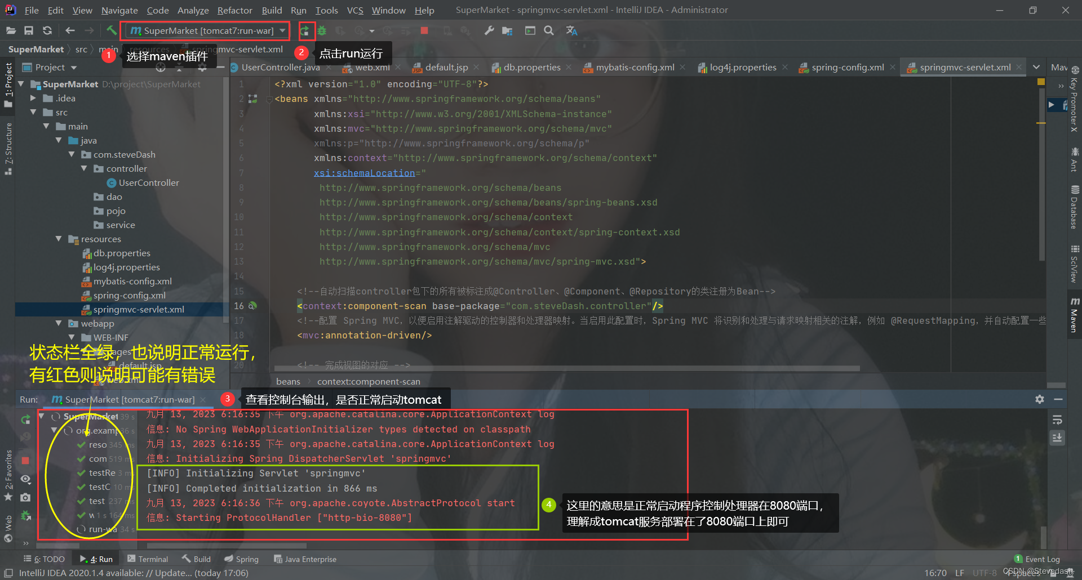Expand the .idea folder
1082x580 pixels.
pyautogui.click(x=33, y=98)
